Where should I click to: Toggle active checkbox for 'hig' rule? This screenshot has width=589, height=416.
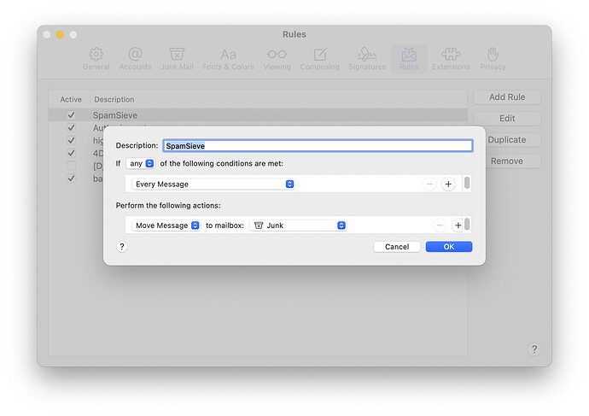tap(71, 140)
